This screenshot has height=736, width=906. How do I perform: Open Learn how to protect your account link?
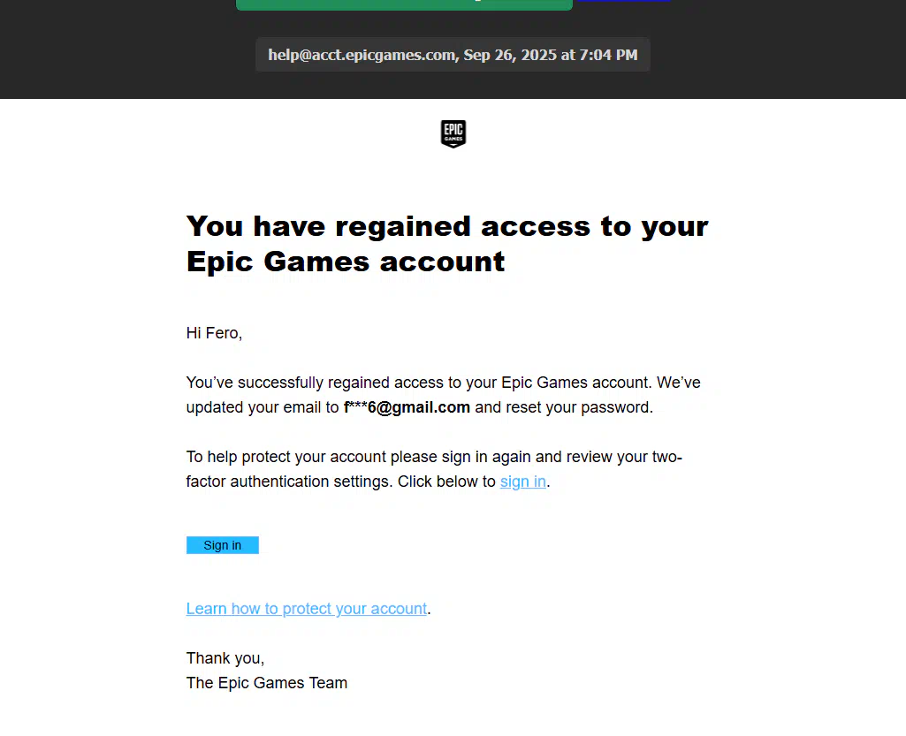(x=306, y=608)
